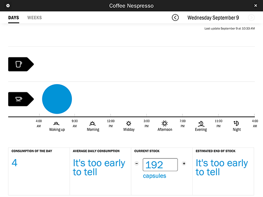Decrease current stock with minus button
Image resolution: width=263 pixels, height=197 pixels.
tap(137, 163)
